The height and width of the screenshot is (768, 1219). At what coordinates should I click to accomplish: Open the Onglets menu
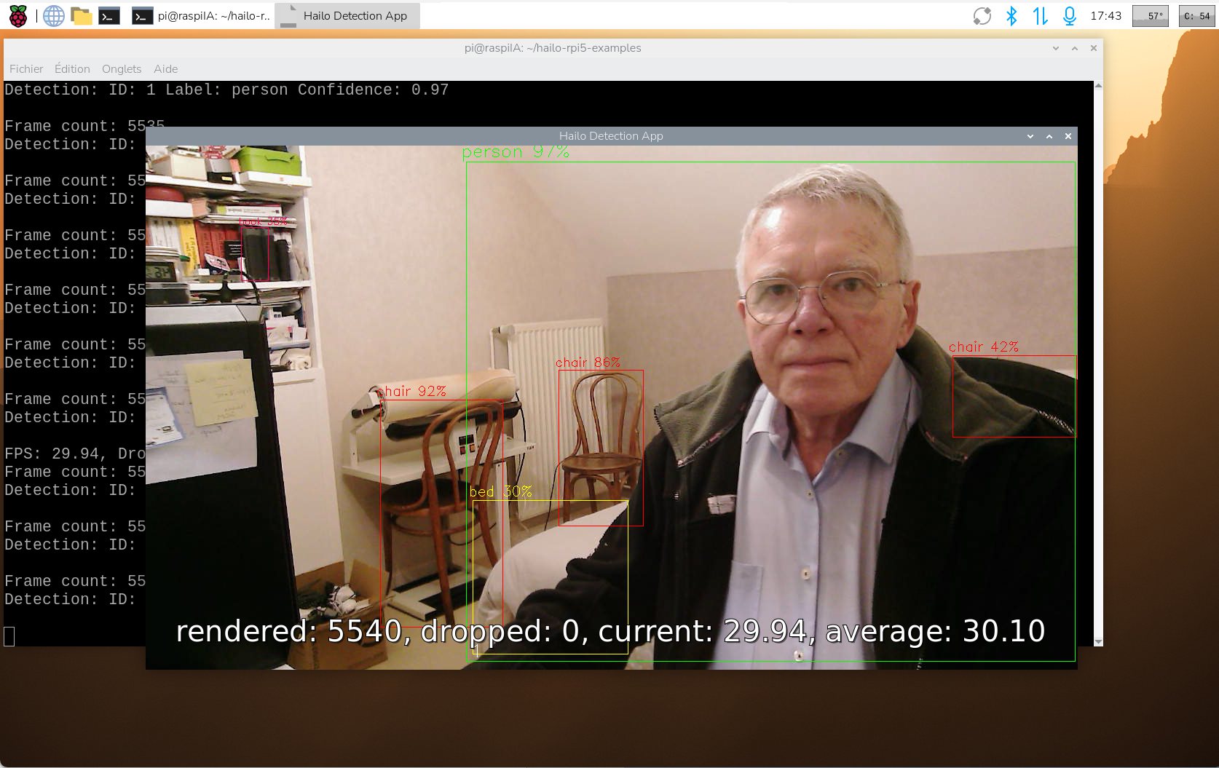pos(122,68)
